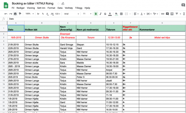The width and height of the screenshot is (186, 113).
Task: Click the insert link icon
Action: 162,14
